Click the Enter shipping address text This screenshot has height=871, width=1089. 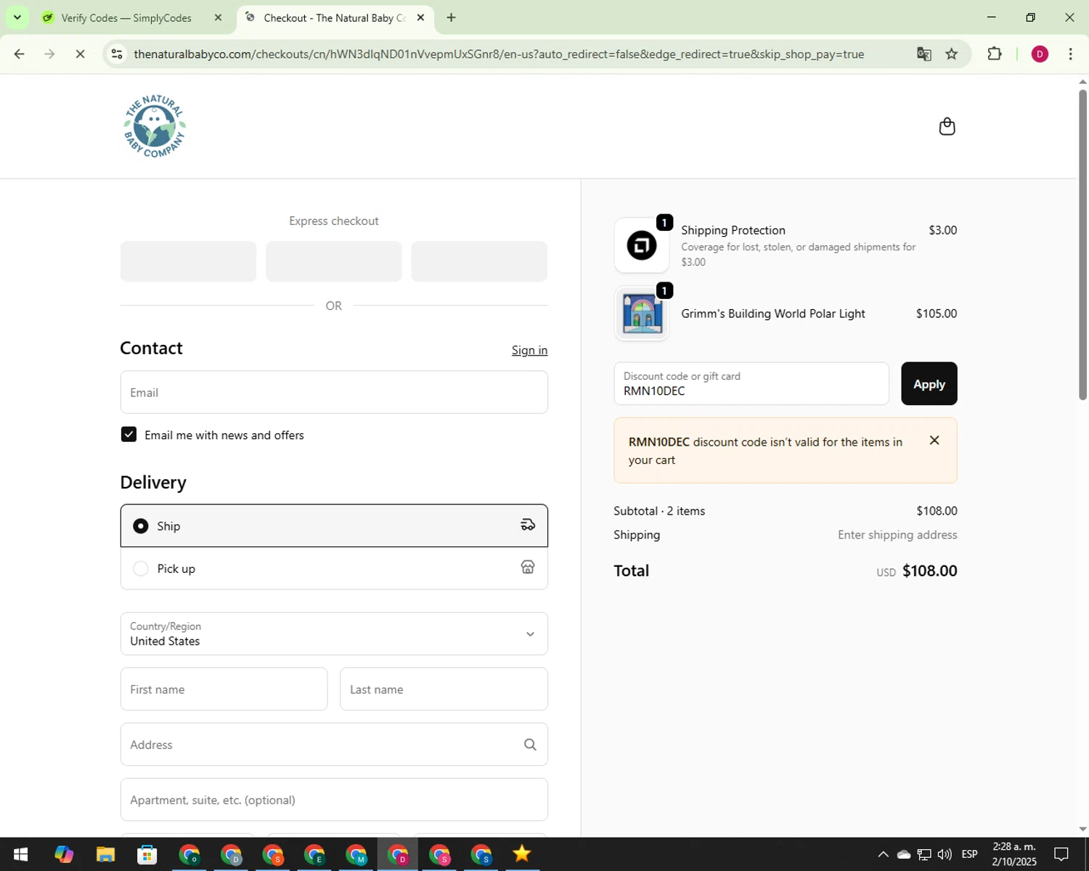pos(897,534)
